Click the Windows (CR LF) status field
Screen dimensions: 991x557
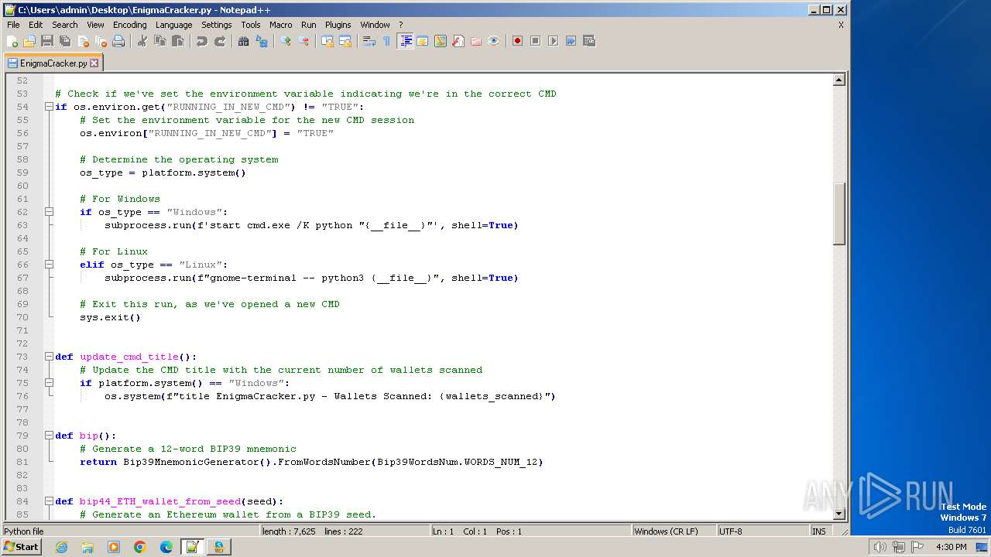coord(673,531)
